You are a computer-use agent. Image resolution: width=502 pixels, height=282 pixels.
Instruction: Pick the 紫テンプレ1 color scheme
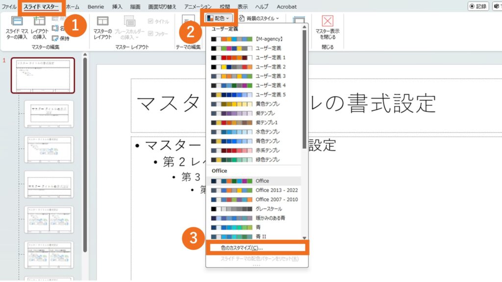coord(254,122)
